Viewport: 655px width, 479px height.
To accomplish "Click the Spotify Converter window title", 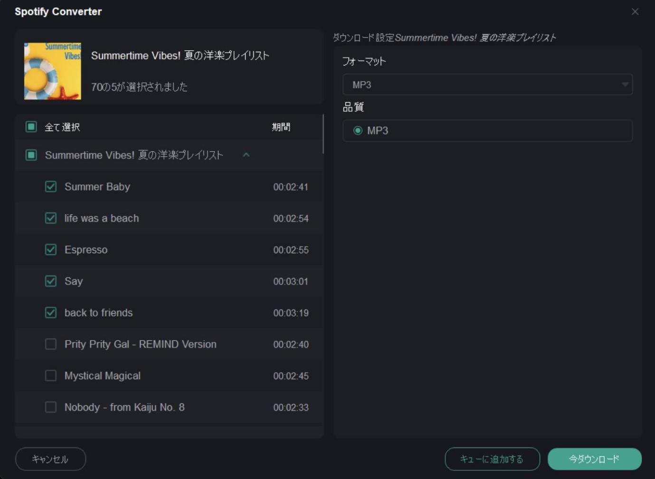I will pyautogui.click(x=58, y=11).
